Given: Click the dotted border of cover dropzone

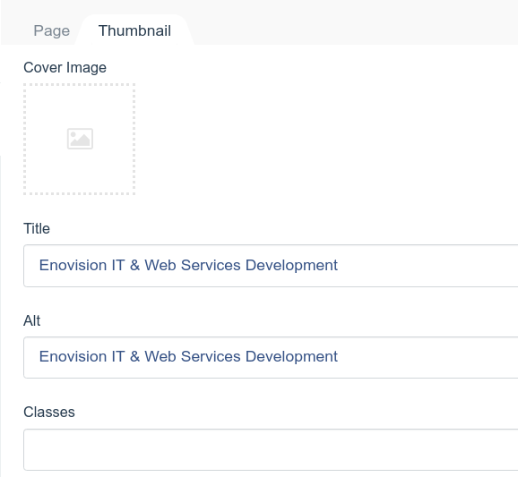Looking at the screenshot, I should tap(79, 85).
